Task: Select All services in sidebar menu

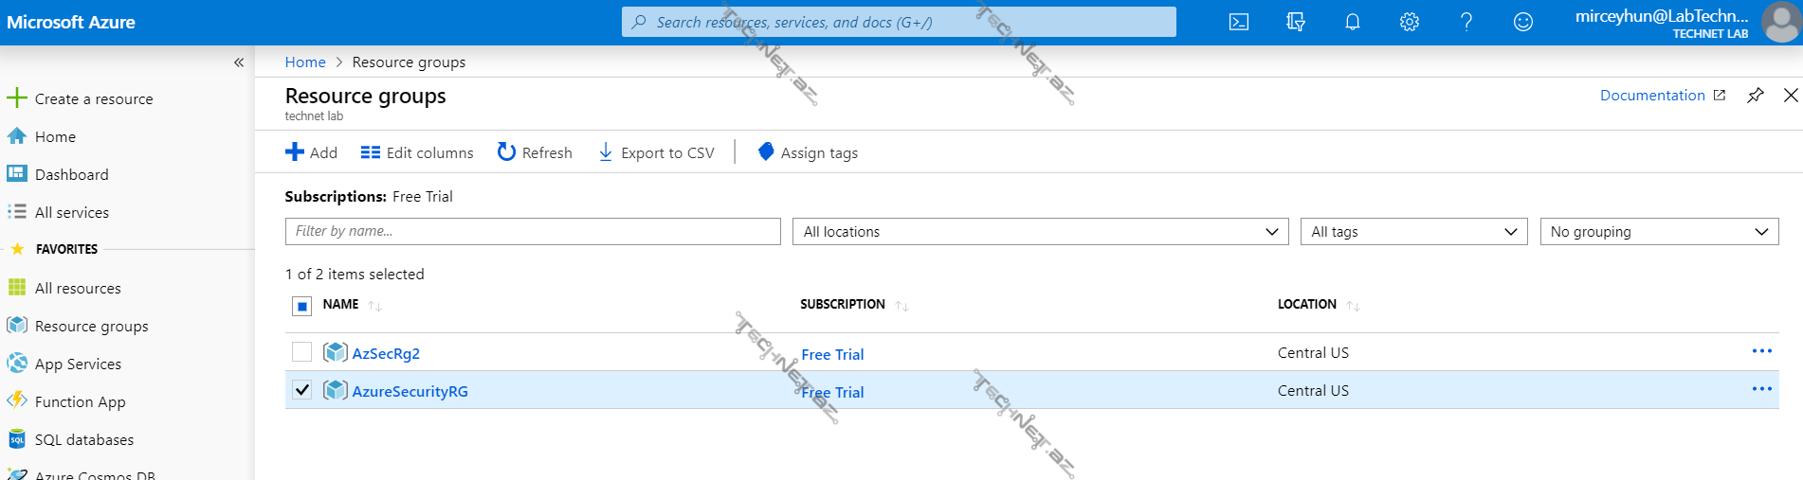Action: [72, 212]
